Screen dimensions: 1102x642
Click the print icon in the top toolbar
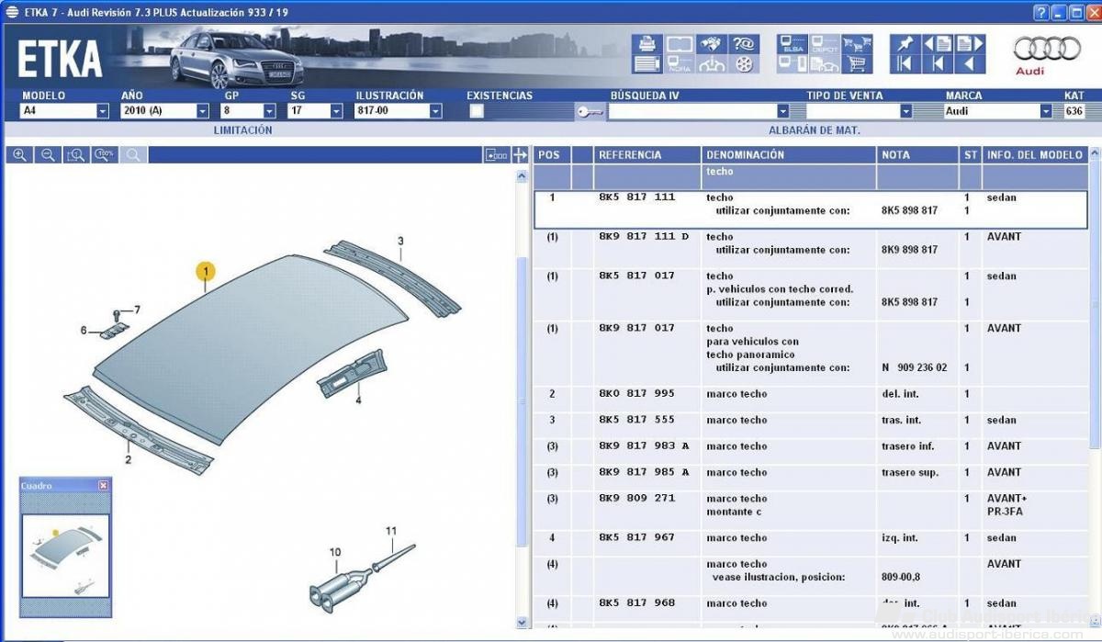[x=647, y=44]
